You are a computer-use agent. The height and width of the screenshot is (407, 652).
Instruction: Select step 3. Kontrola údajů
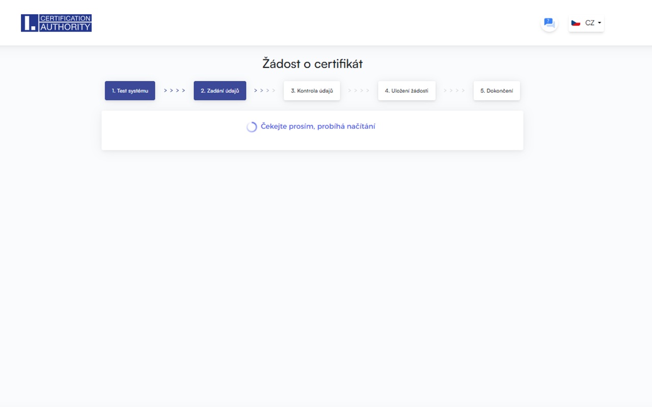312,91
